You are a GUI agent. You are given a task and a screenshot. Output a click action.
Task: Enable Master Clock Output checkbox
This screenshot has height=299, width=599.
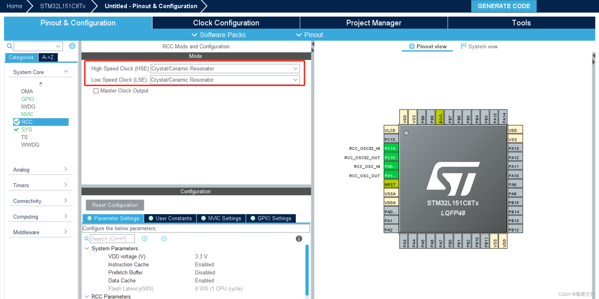point(96,91)
